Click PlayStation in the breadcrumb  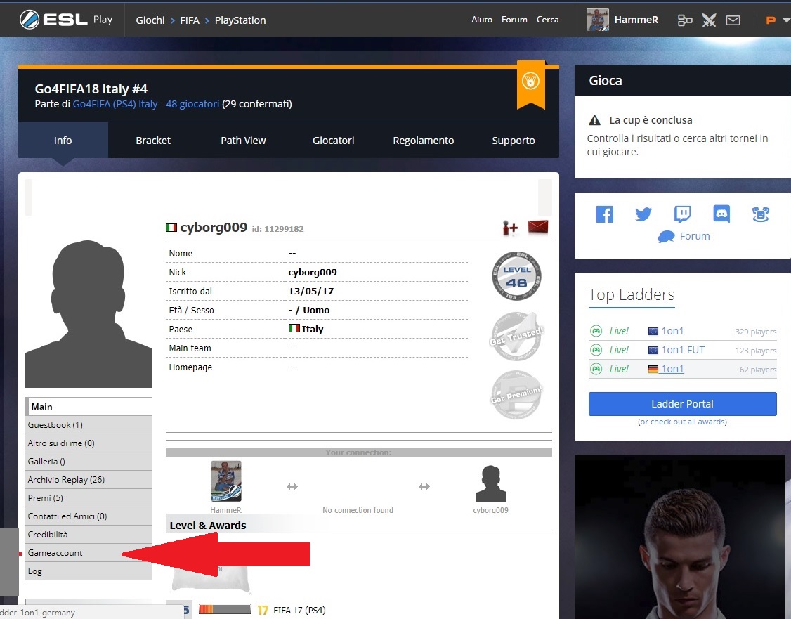(240, 20)
